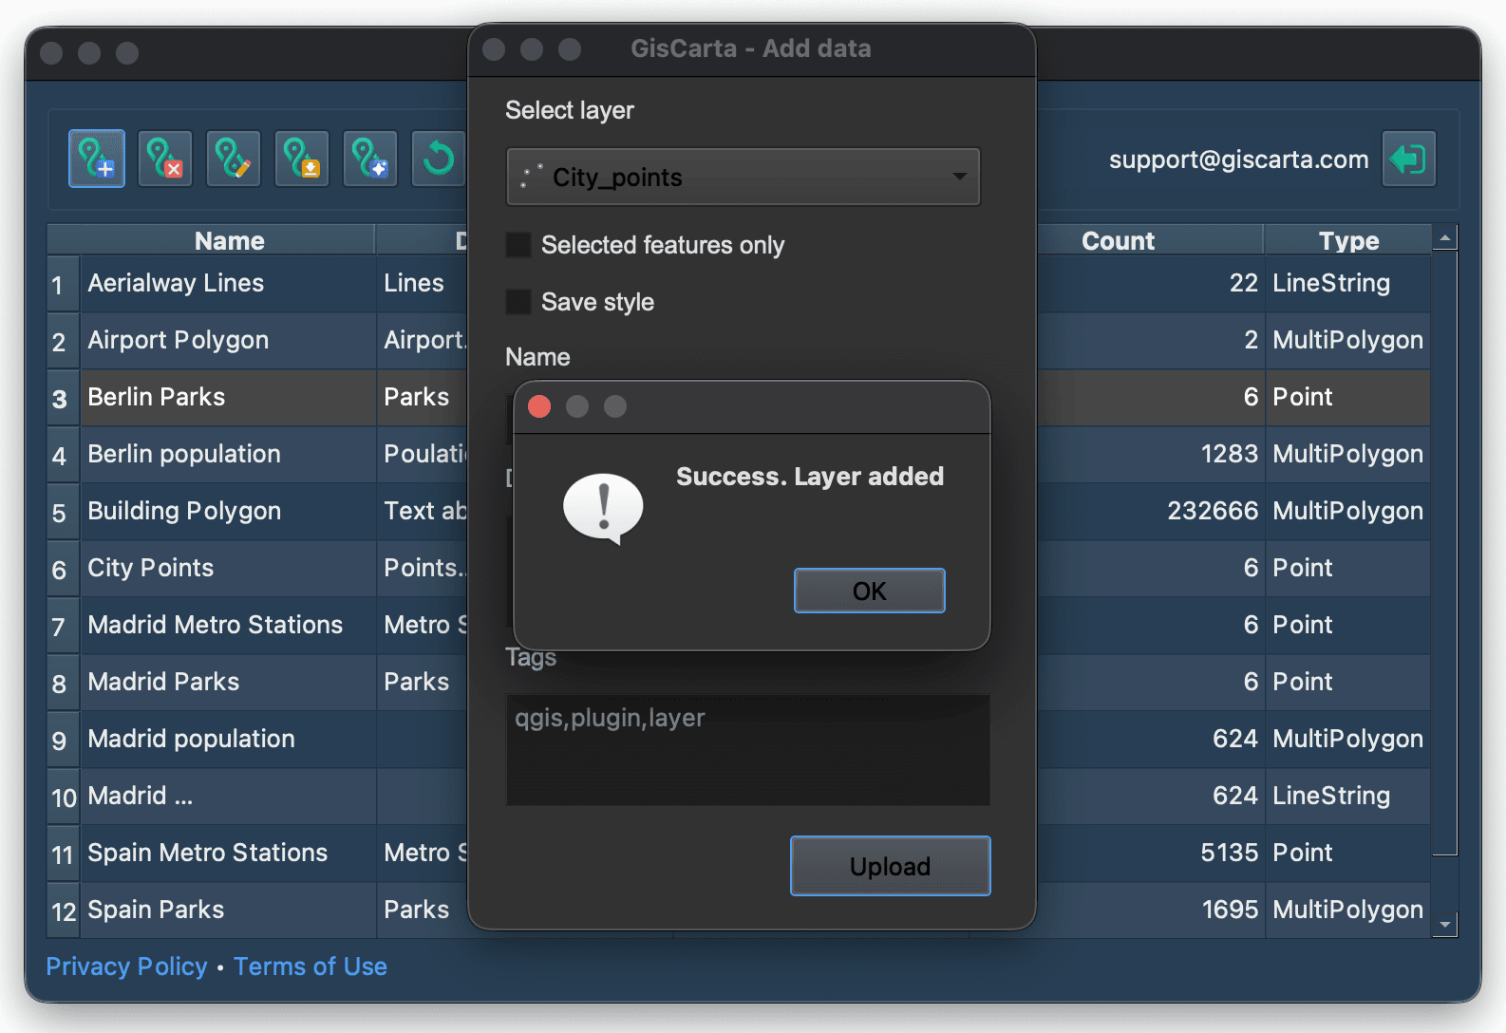Click the download layer toolbar icon
The height and width of the screenshot is (1033, 1506).
click(302, 159)
